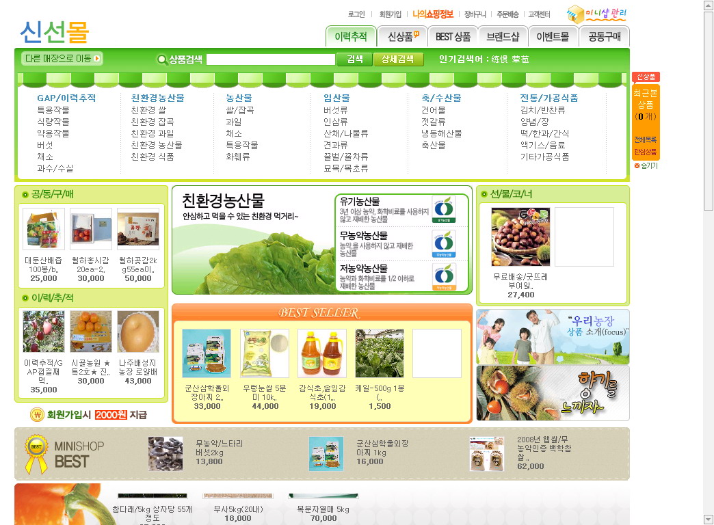The image size is (714, 525).
Task: Focus the 상품검색 text field
Action: [x=270, y=59]
